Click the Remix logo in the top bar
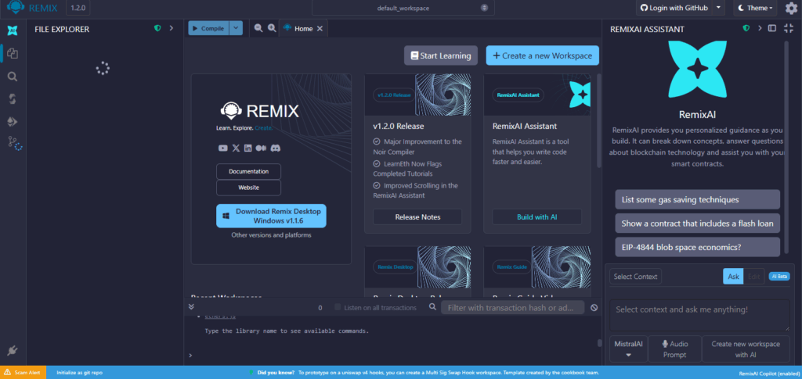 [x=31, y=8]
